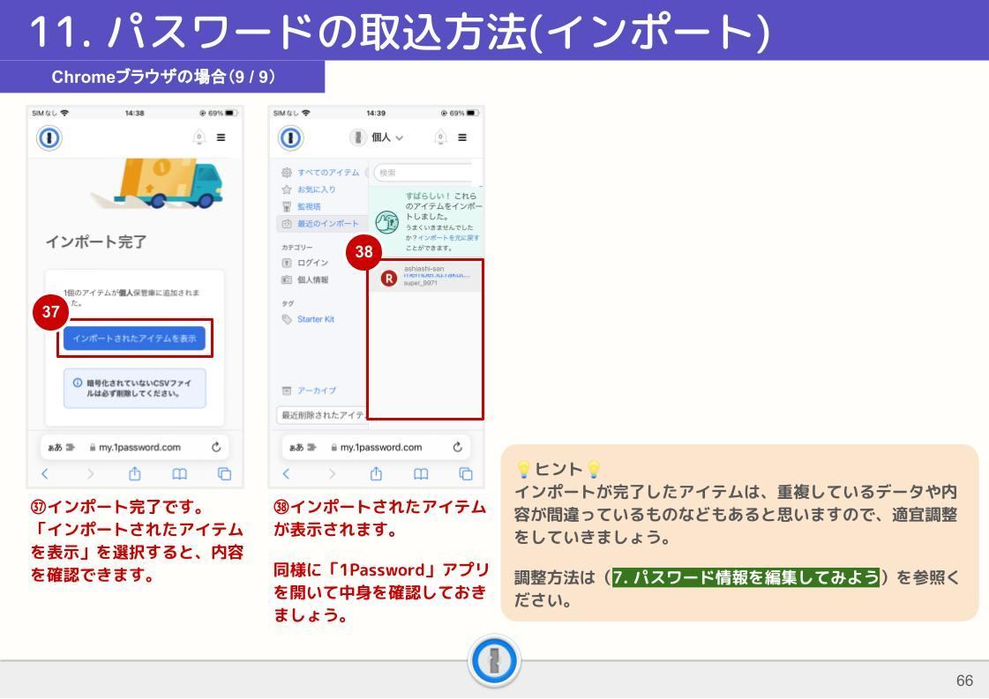
Task: Click the 検索 search field
Action: click(423, 173)
